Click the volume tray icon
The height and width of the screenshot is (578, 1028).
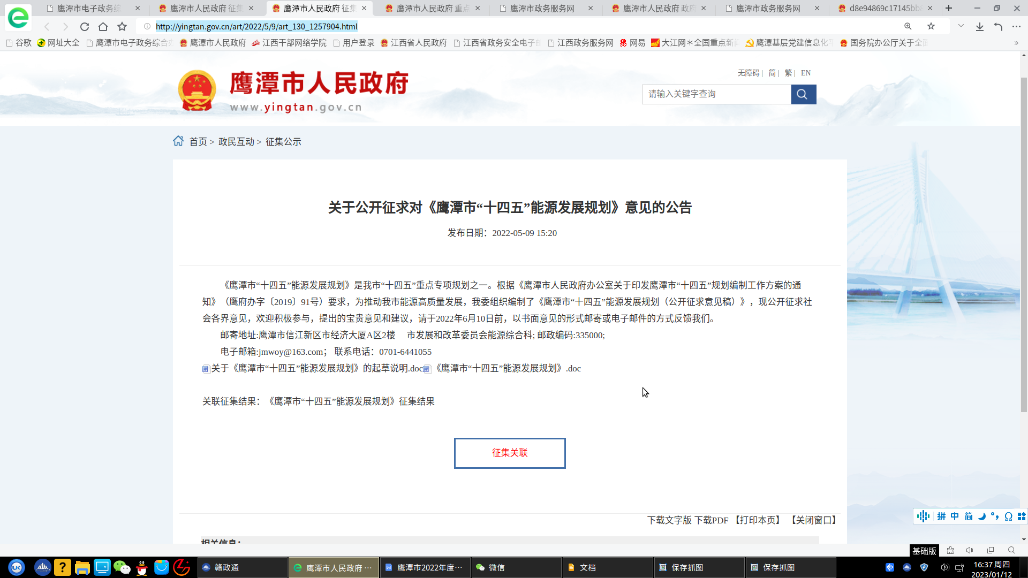point(944,567)
